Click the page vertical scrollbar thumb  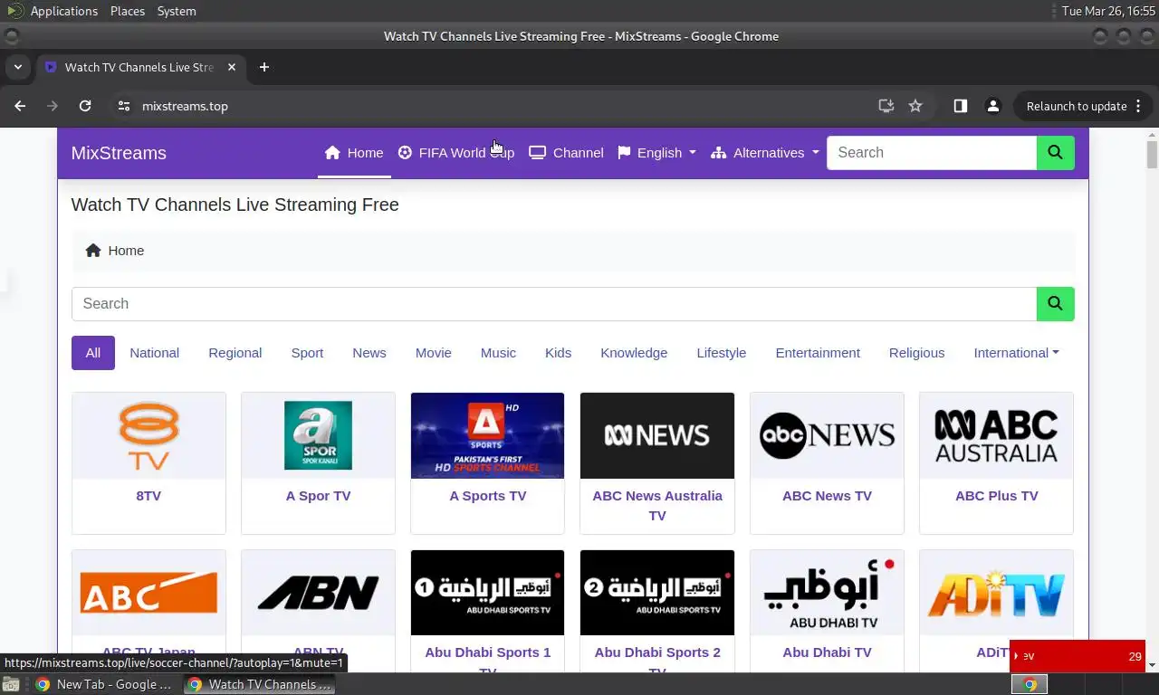[x=1152, y=155]
